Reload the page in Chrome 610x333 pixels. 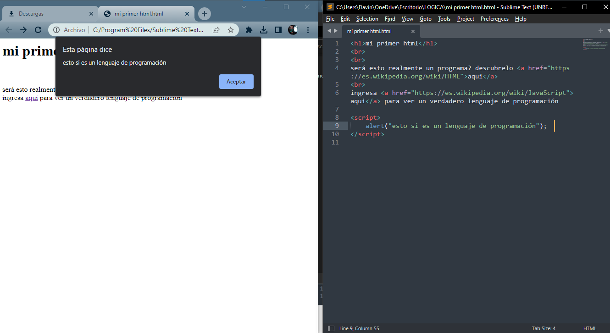coord(38,30)
